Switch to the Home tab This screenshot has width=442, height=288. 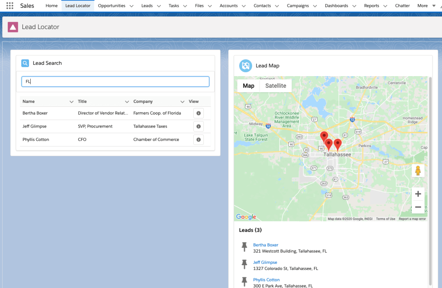(51, 6)
